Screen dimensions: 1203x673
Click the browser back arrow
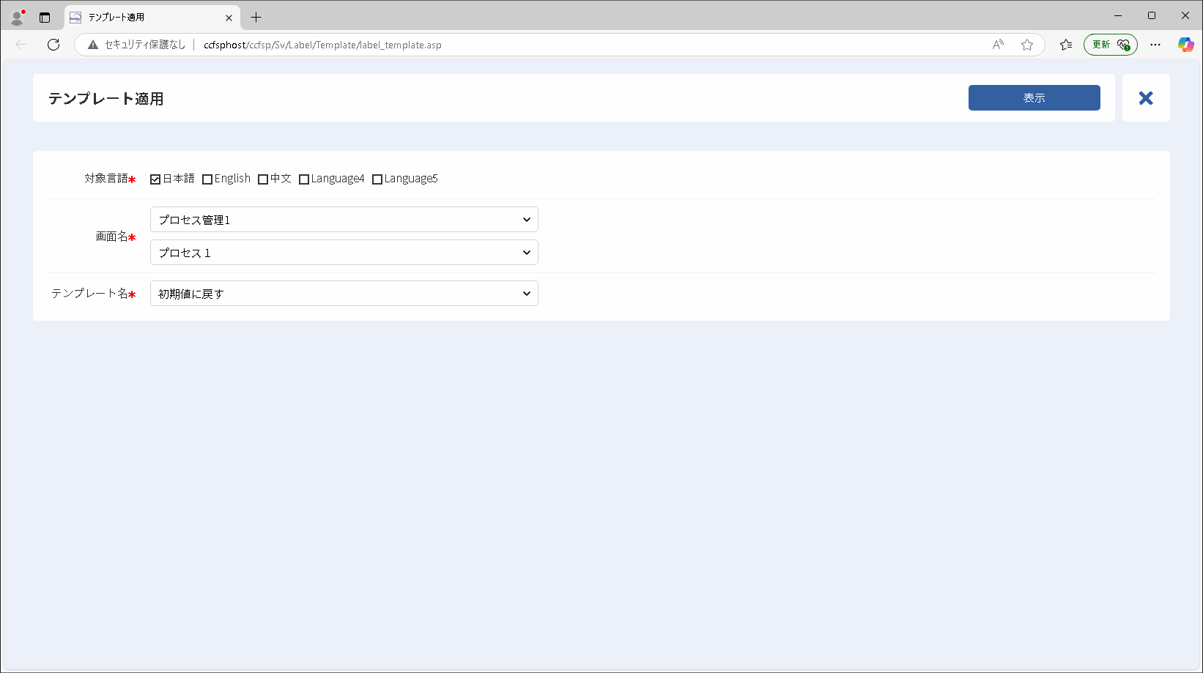(x=21, y=45)
